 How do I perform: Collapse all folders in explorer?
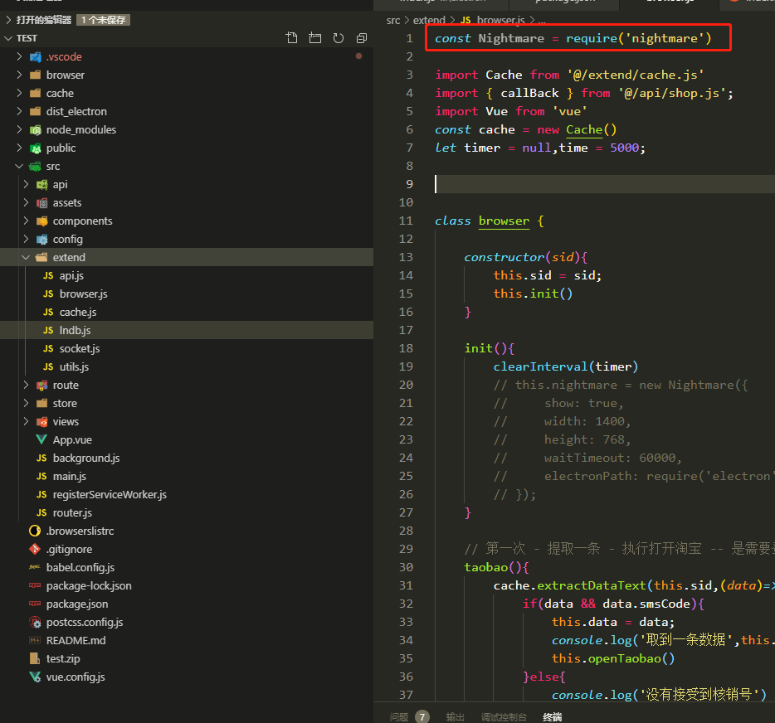[x=362, y=38]
